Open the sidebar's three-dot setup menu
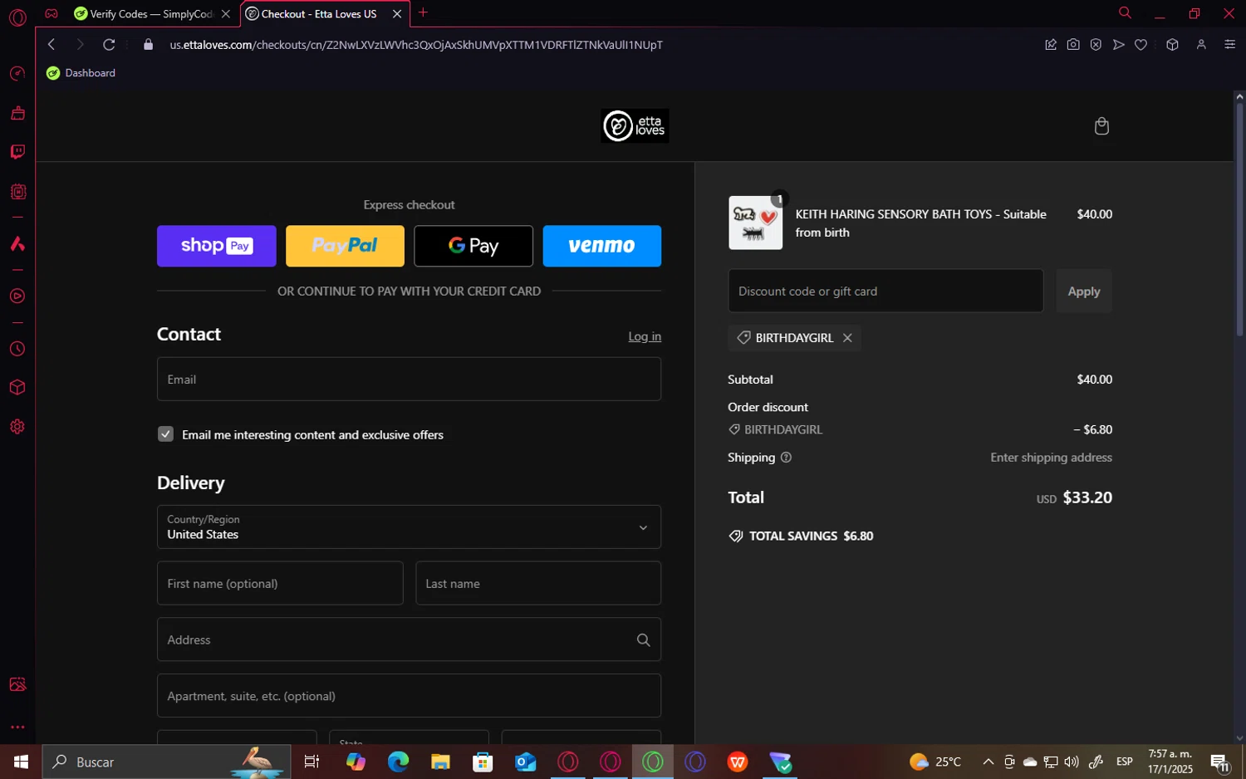 tap(17, 728)
